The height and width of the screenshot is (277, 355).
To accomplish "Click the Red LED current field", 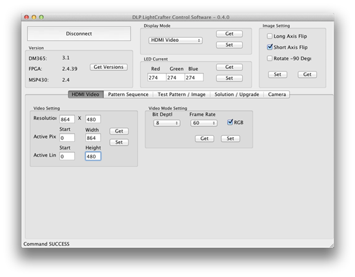I will point(157,77).
